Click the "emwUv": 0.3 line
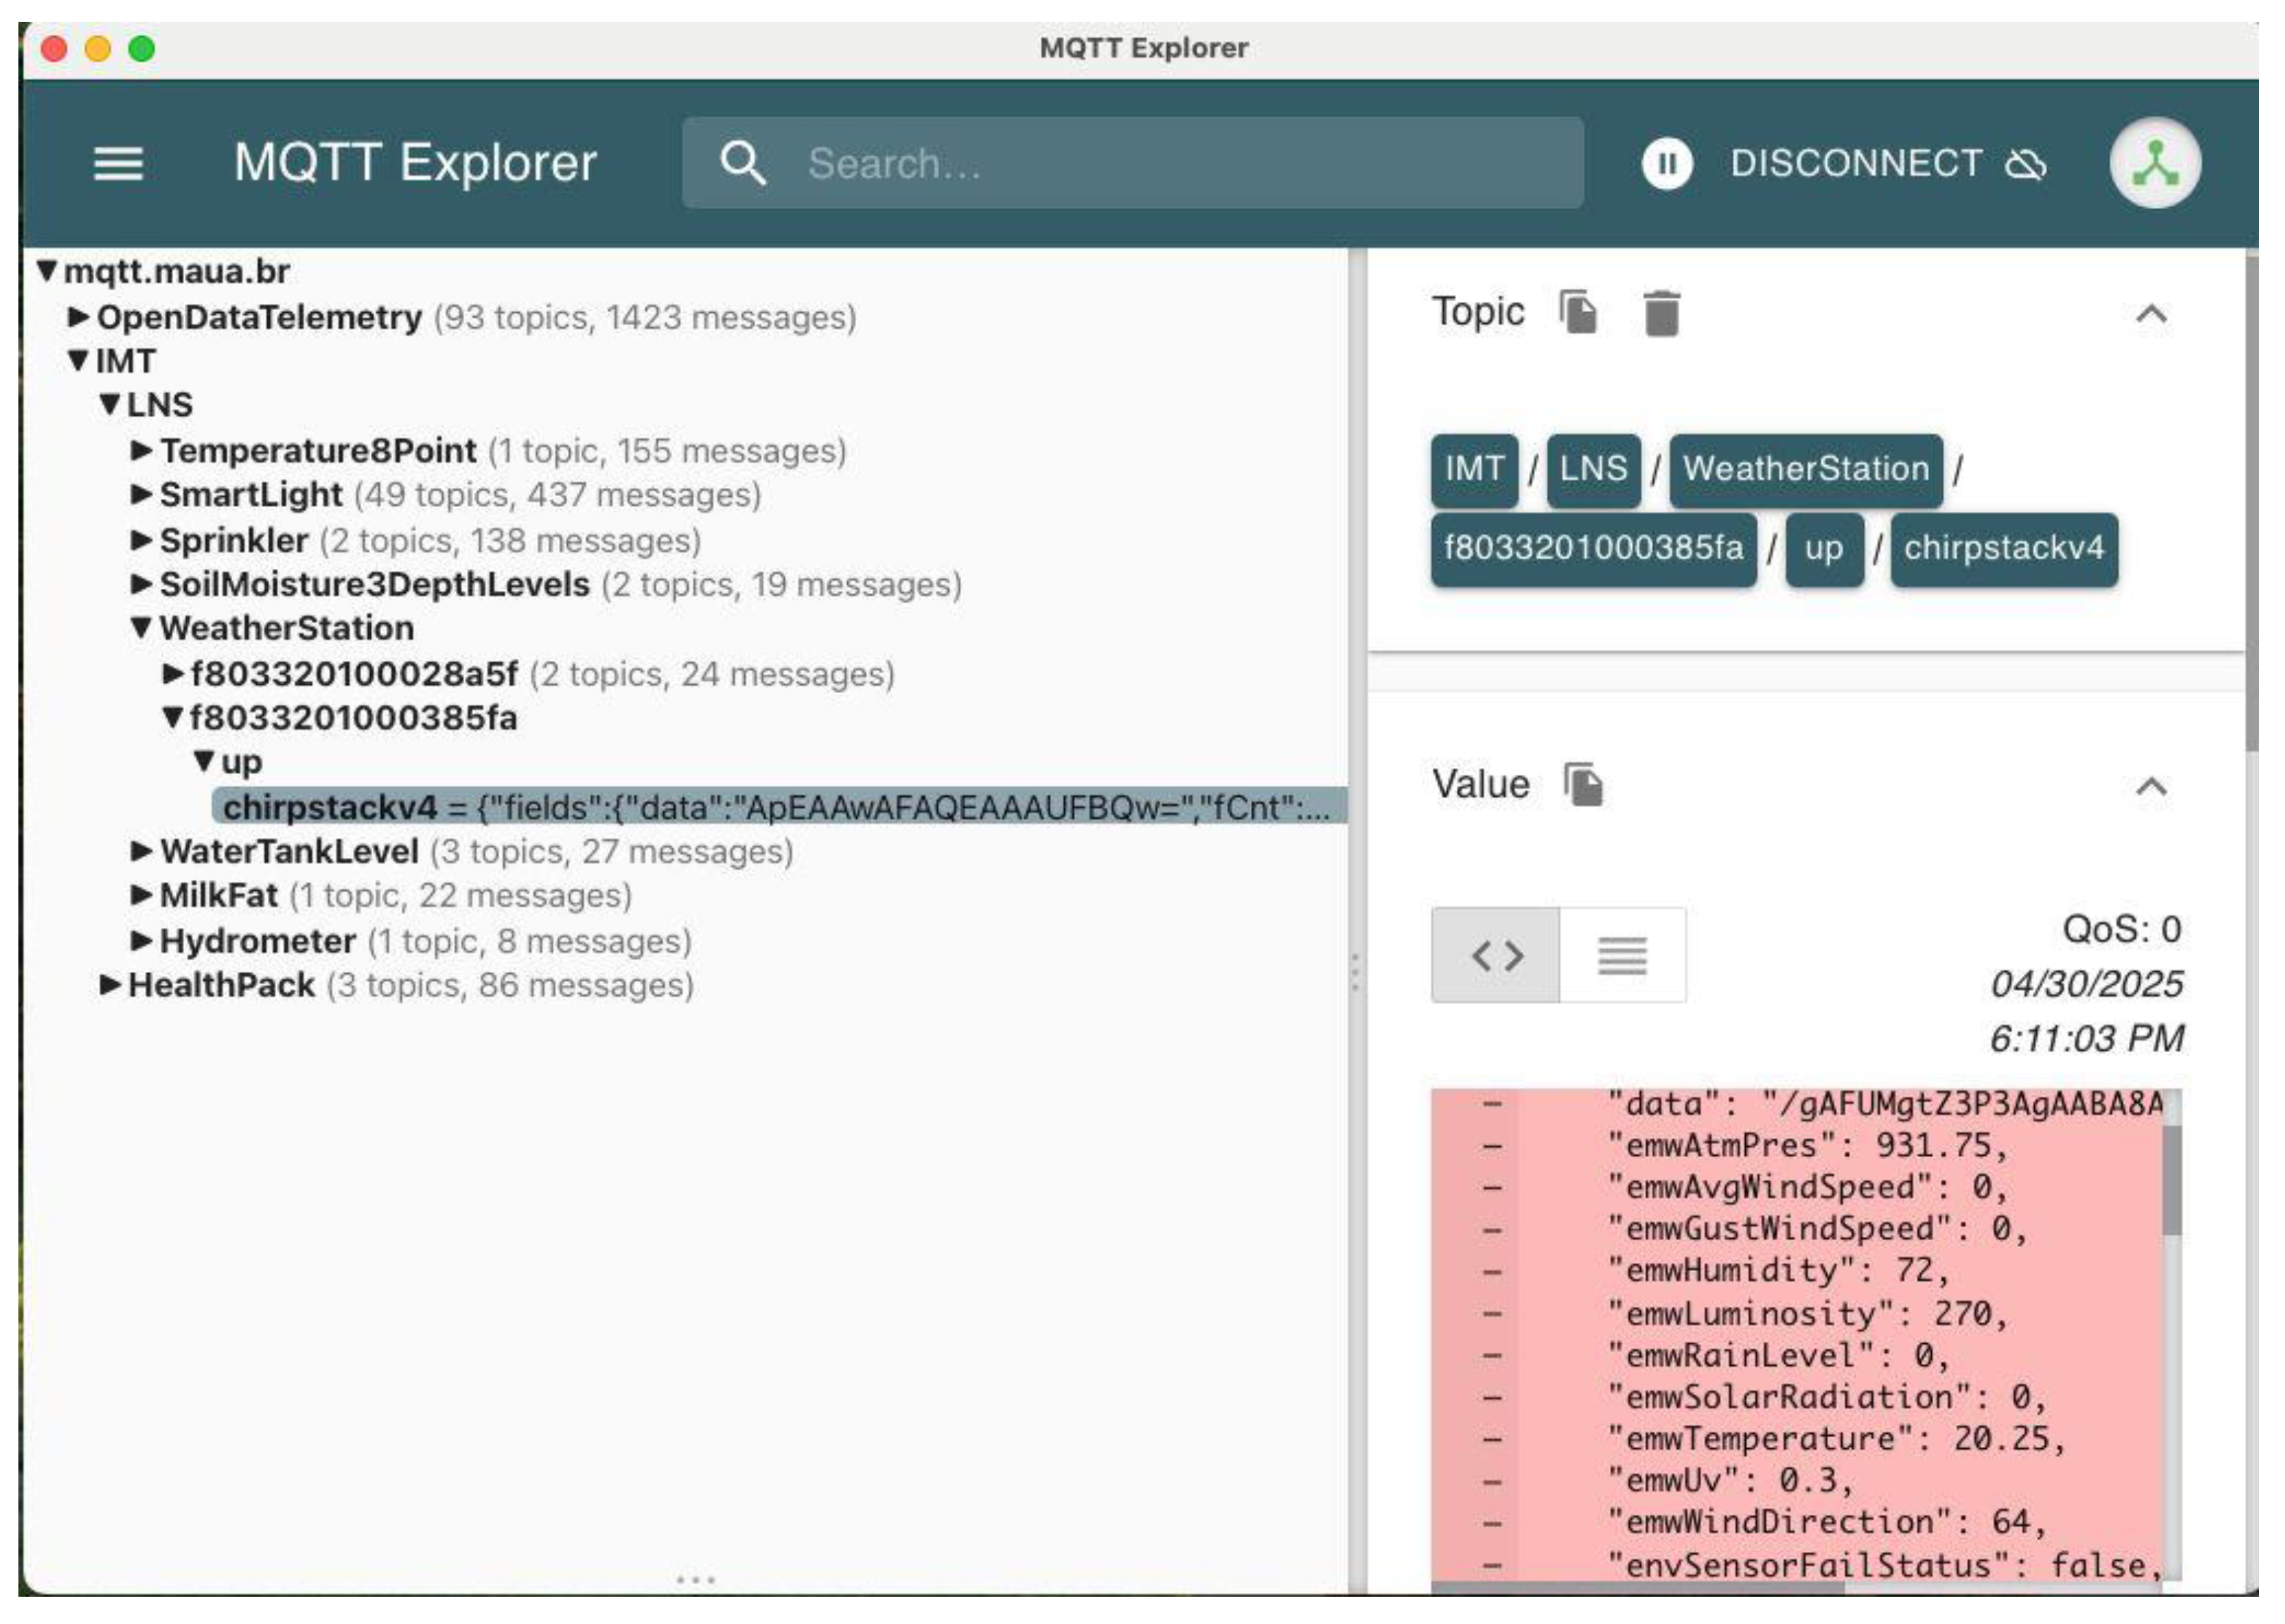 [x=1730, y=1482]
